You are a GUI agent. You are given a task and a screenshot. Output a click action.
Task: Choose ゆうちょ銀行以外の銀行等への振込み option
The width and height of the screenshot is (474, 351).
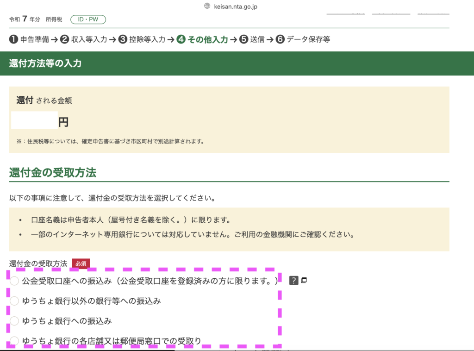pos(14,301)
